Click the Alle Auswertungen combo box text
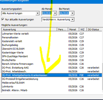The image size is (103, 100). [12, 13]
